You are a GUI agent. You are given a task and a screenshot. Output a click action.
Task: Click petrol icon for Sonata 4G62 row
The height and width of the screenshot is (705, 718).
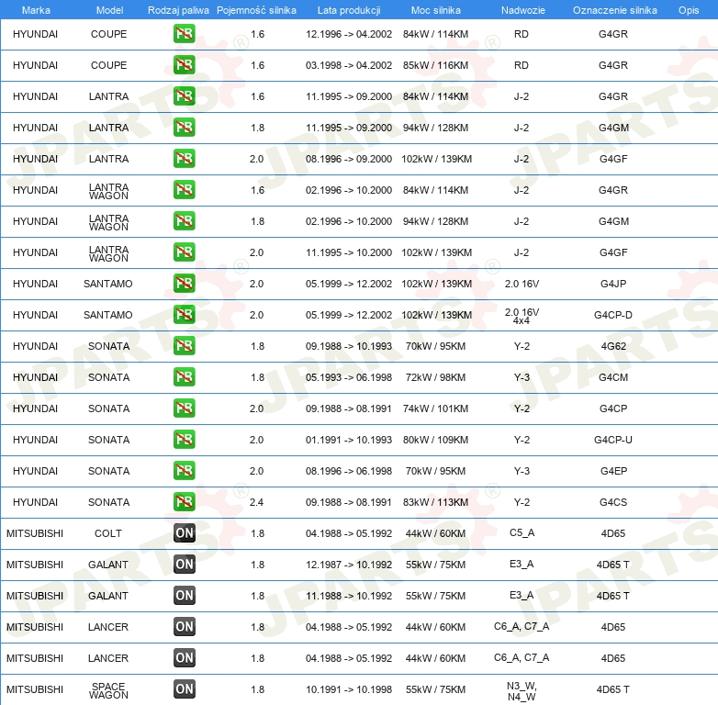tap(184, 346)
